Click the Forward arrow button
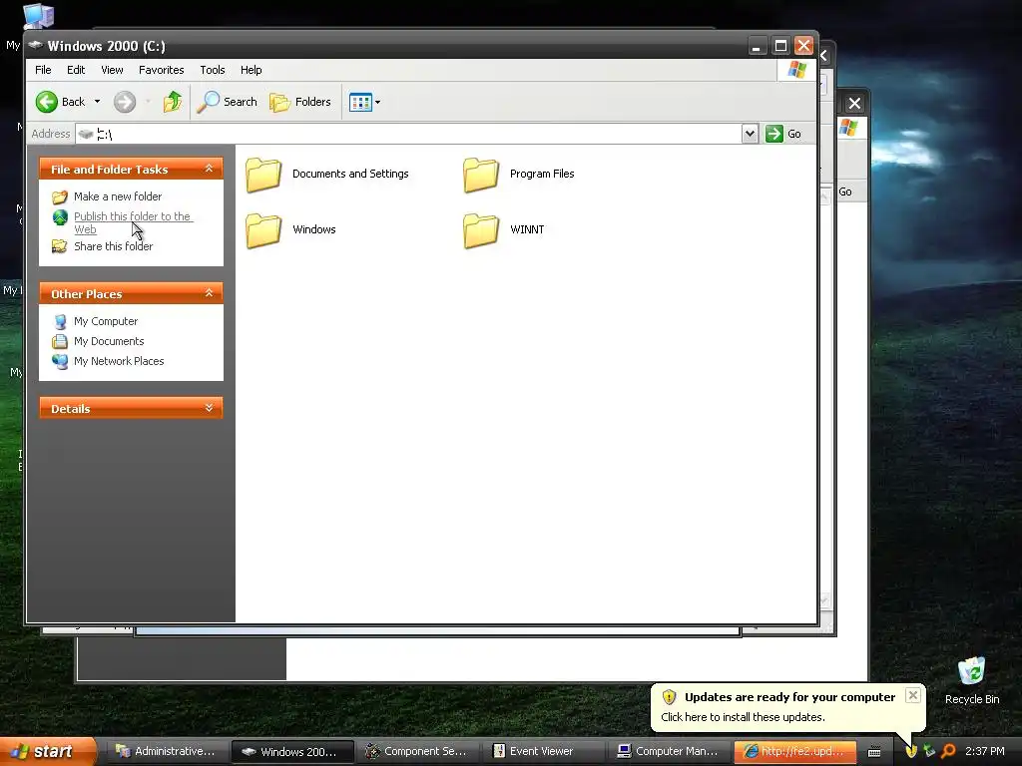Screen dimensions: 1022x766 click(125, 102)
